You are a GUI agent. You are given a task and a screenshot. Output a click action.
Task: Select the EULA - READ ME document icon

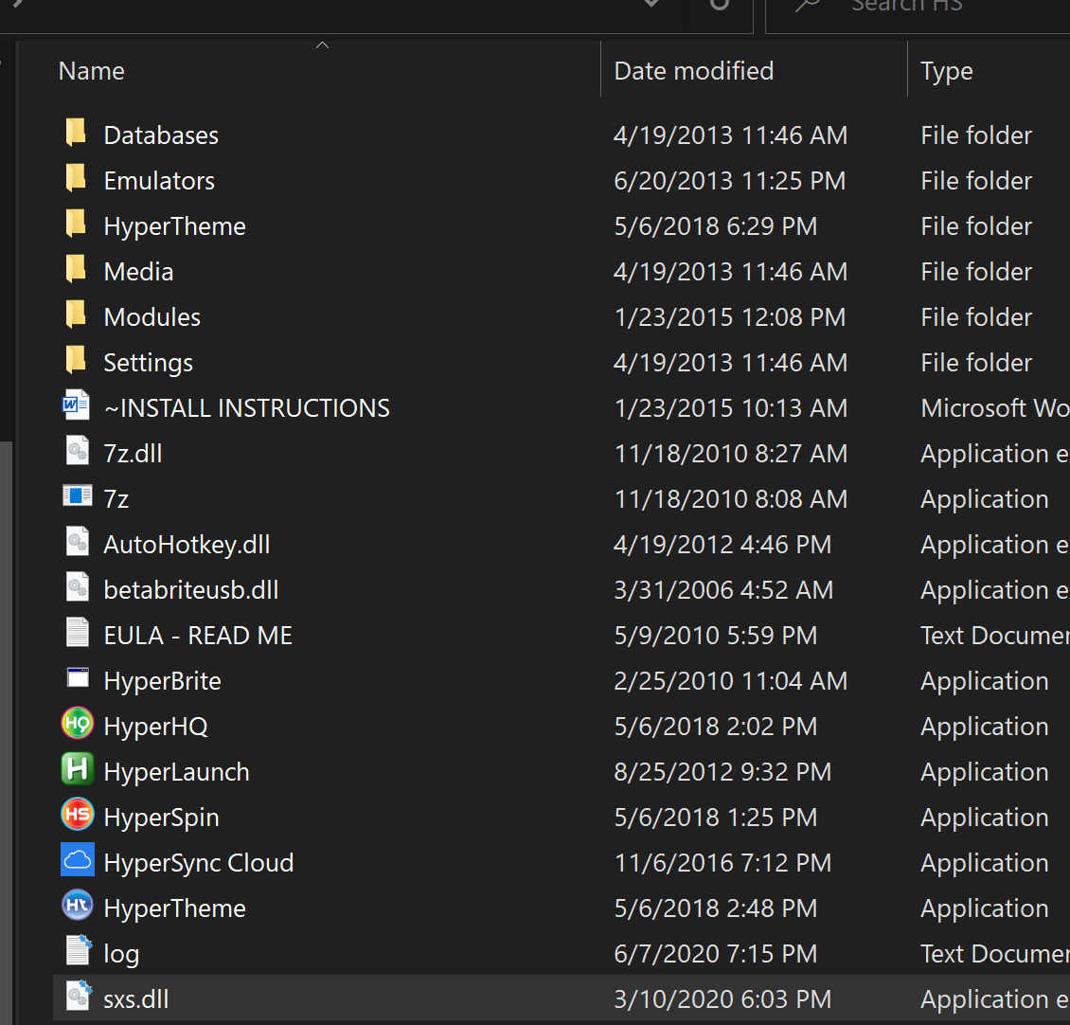pyautogui.click(x=77, y=633)
